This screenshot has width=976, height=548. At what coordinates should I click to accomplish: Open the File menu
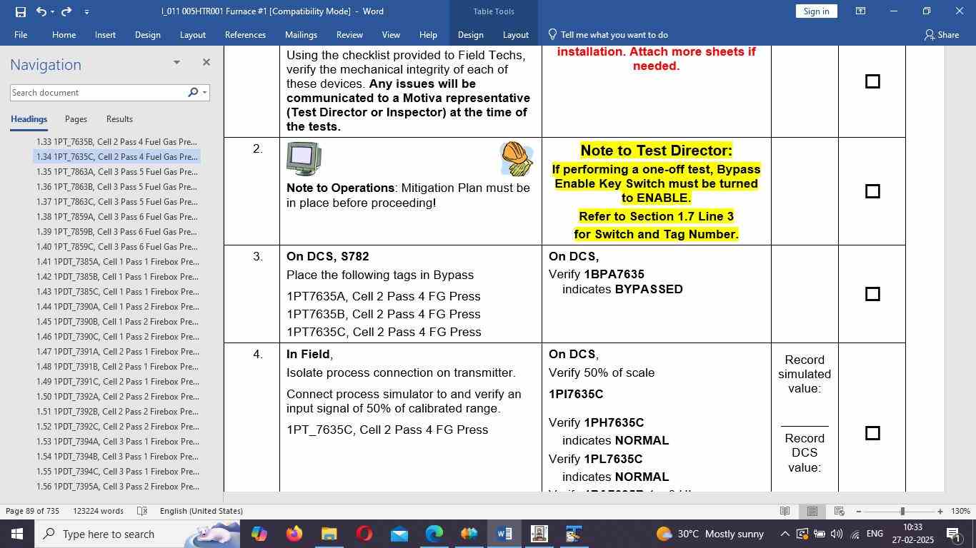point(21,34)
